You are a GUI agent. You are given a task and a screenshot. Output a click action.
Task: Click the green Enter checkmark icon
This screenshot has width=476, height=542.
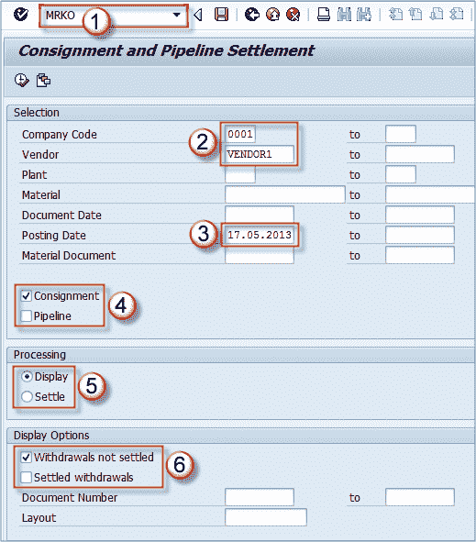[21, 15]
